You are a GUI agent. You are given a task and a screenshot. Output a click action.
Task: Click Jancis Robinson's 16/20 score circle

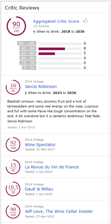pos(13,87)
